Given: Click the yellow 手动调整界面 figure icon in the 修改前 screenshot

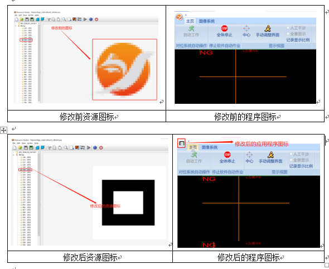Looking at the screenshot, I should click(268, 28).
